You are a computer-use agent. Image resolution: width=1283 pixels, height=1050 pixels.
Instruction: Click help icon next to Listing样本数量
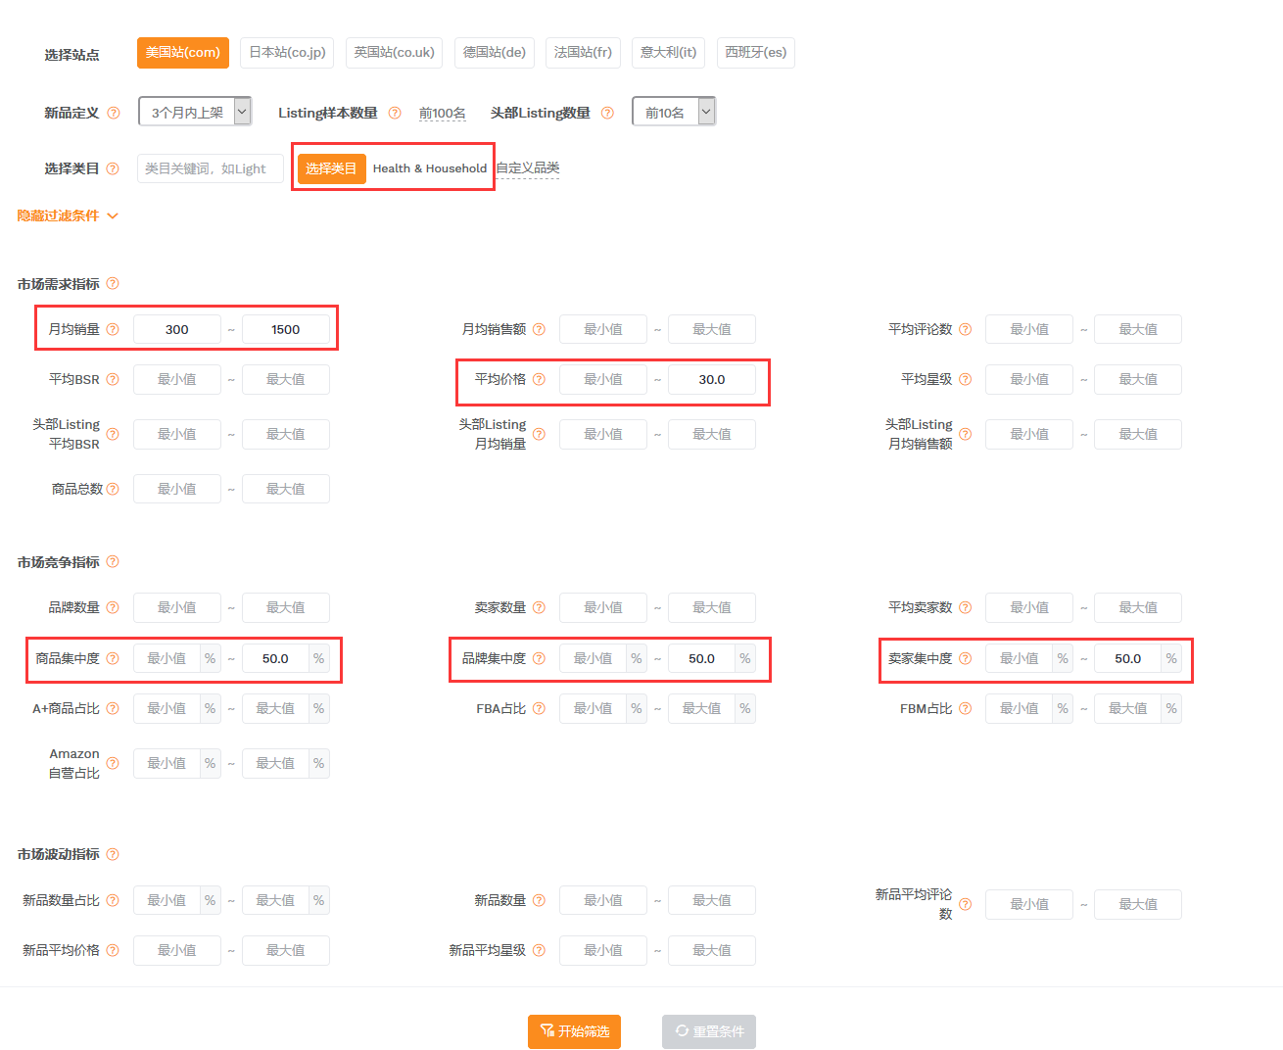click(x=395, y=113)
